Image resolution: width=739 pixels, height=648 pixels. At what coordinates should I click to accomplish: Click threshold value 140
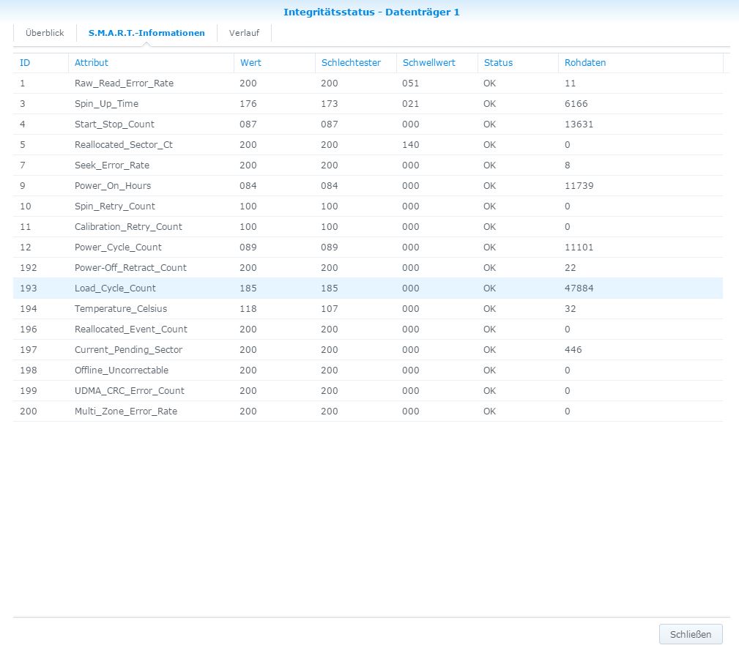point(410,145)
